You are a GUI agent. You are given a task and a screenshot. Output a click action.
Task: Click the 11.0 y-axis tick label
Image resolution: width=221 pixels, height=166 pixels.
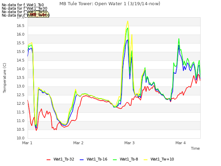pyautogui.click(x=21, y=121)
